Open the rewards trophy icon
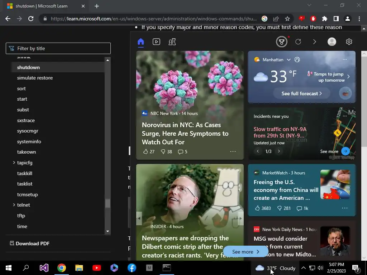 pyautogui.click(x=282, y=42)
